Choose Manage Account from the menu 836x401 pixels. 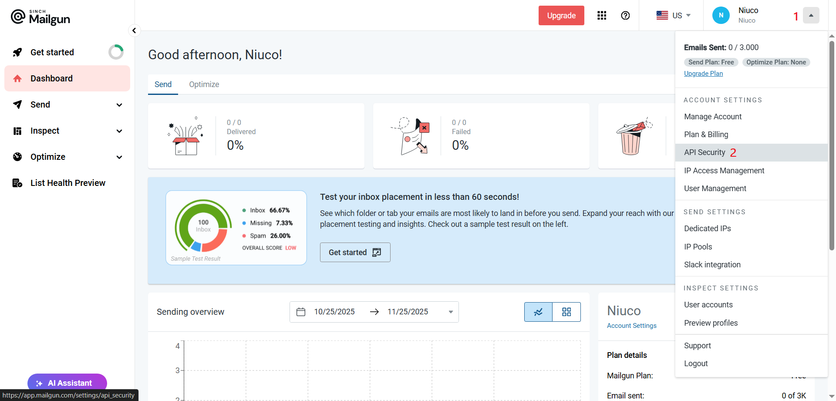[x=752, y=117]
